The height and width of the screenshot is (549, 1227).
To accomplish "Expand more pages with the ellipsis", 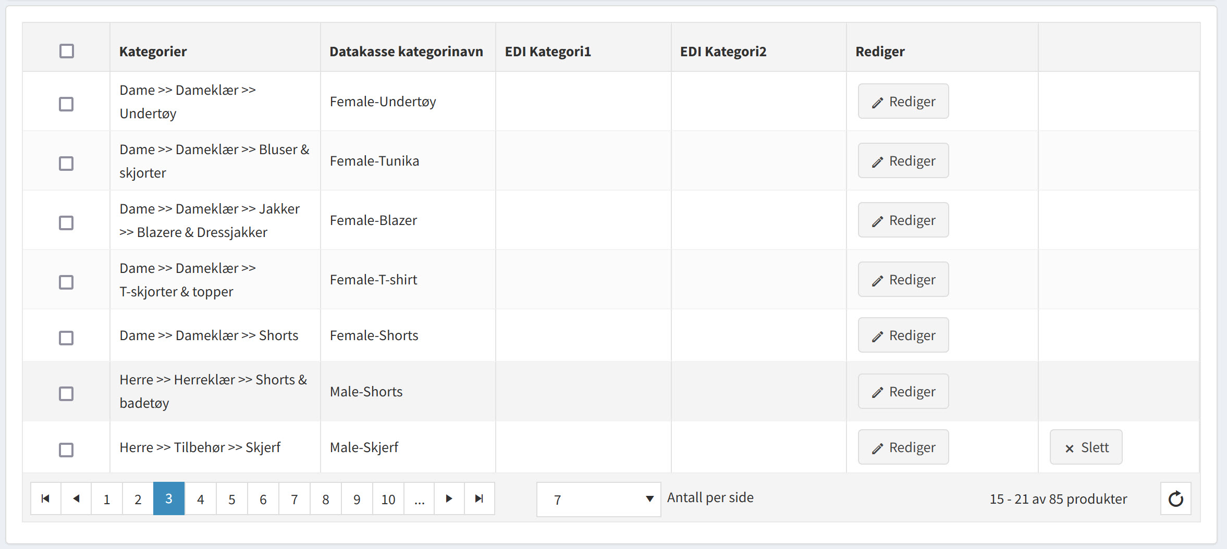I will [x=419, y=500].
